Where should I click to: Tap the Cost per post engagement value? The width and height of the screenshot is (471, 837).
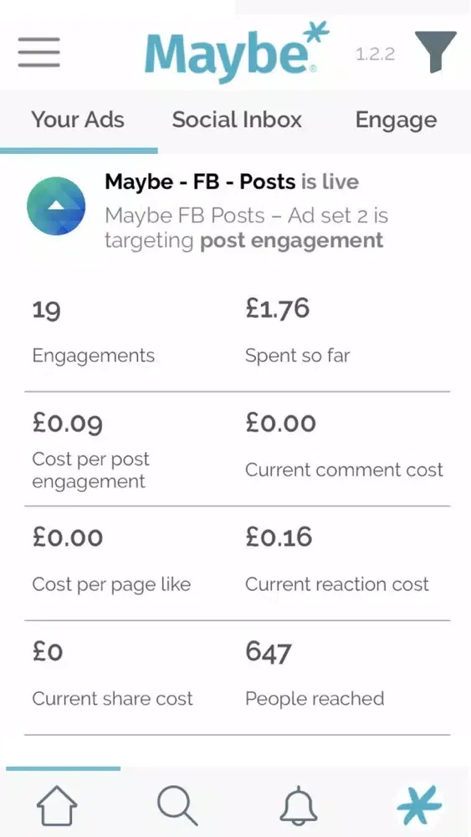[x=68, y=424]
